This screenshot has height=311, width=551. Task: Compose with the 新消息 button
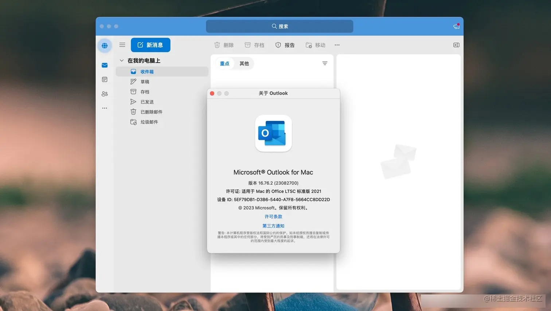[x=151, y=45]
